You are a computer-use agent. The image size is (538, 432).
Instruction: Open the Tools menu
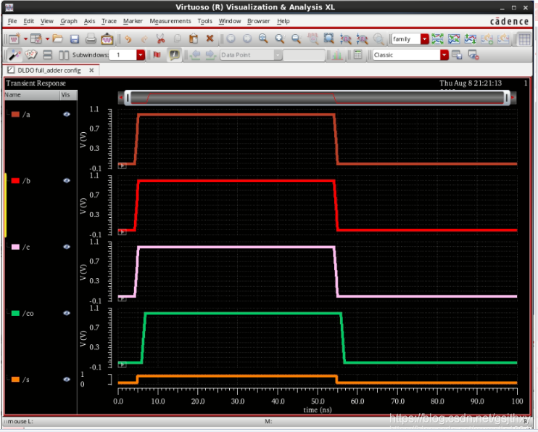point(205,21)
